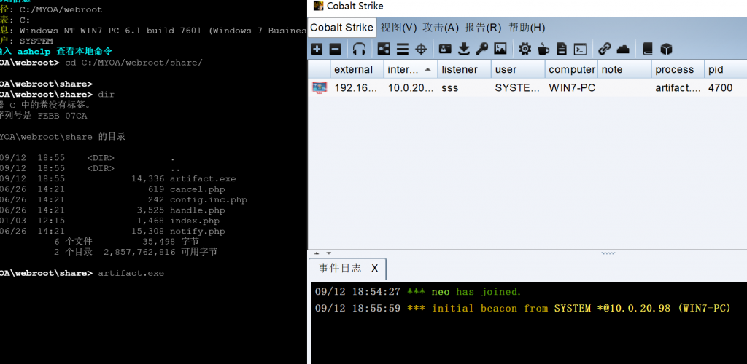
Task: Click cancel.php in the terminal listing
Action: coord(197,189)
